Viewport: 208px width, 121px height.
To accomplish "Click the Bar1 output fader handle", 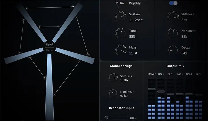I will coord(161,91).
